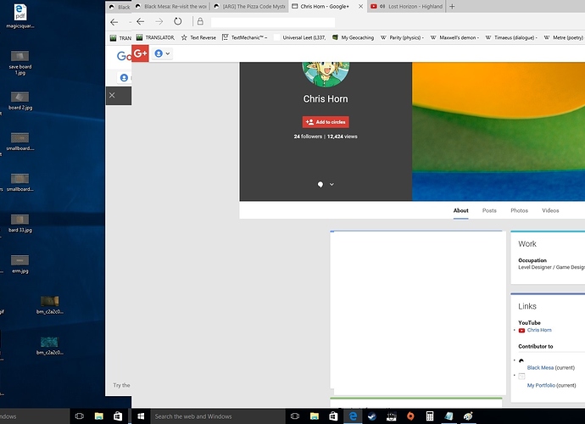Expand the chevron below profile view count
The image size is (585, 424).
pos(331,184)
